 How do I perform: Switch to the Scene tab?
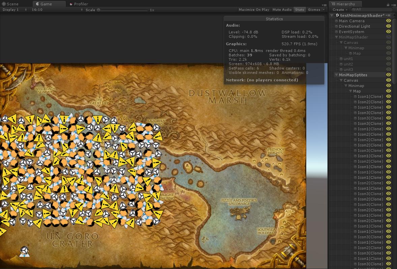(10, 4)
